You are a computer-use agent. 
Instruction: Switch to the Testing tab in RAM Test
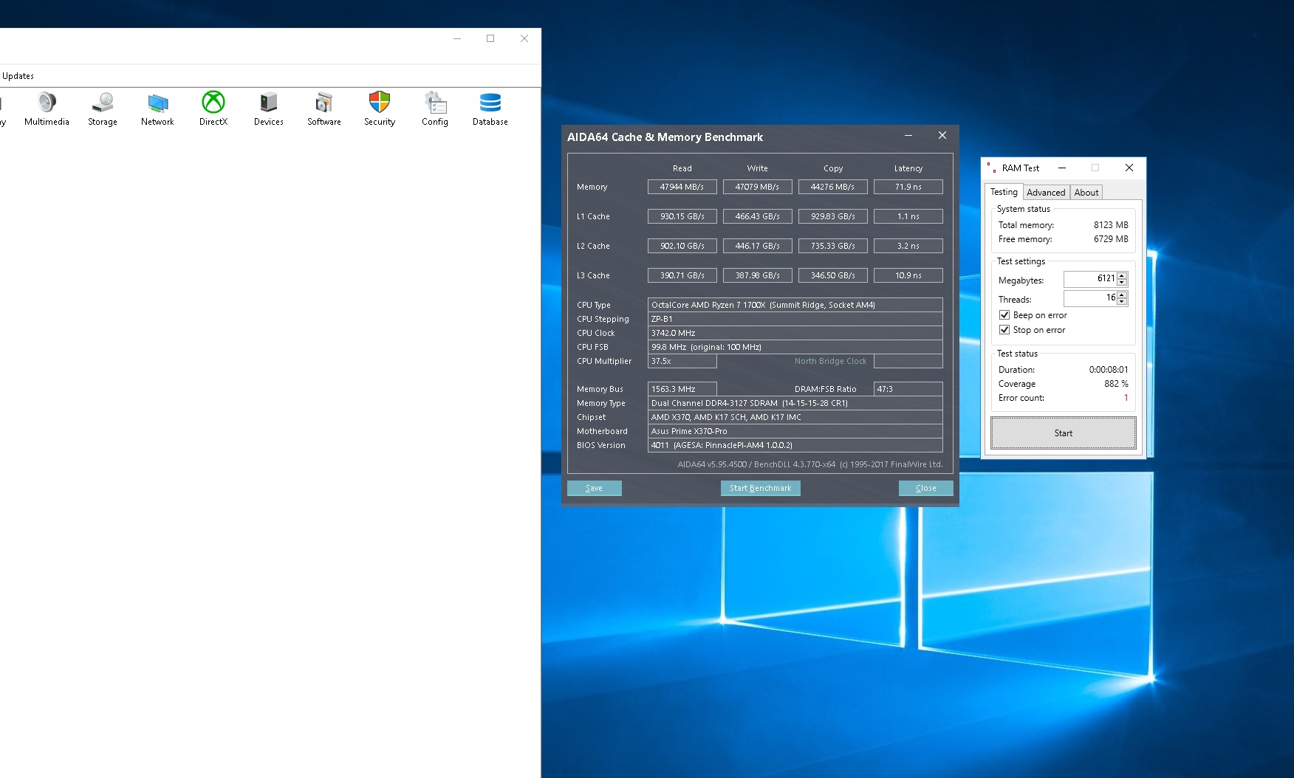pyautogui.click(x=1004, y=192)
